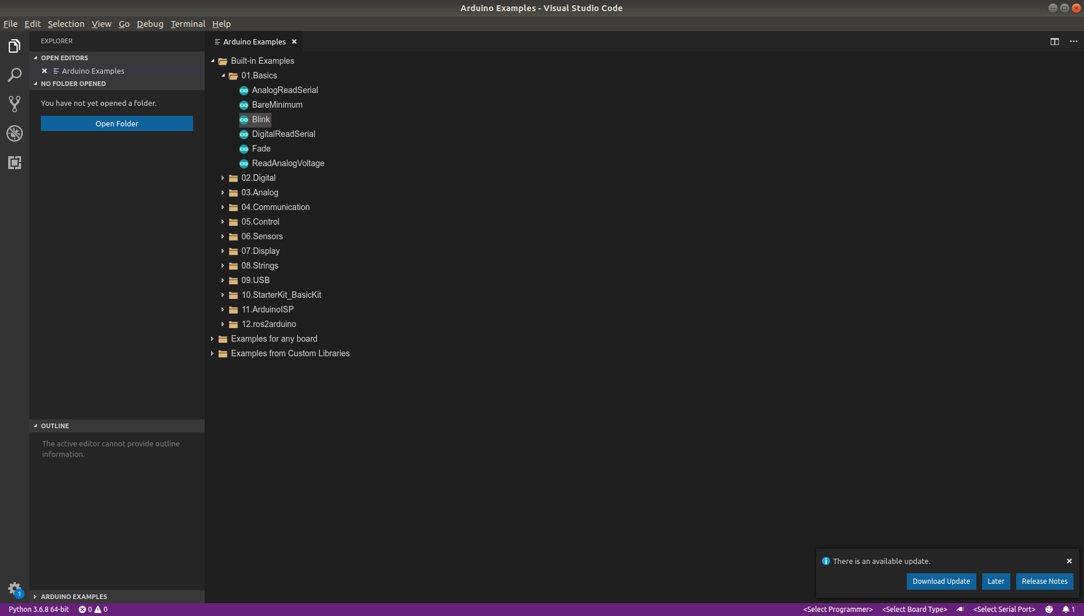This screenshot has height=616, width=1084.
Task: Click the Download Update button
Action: (x=941, y=581)
